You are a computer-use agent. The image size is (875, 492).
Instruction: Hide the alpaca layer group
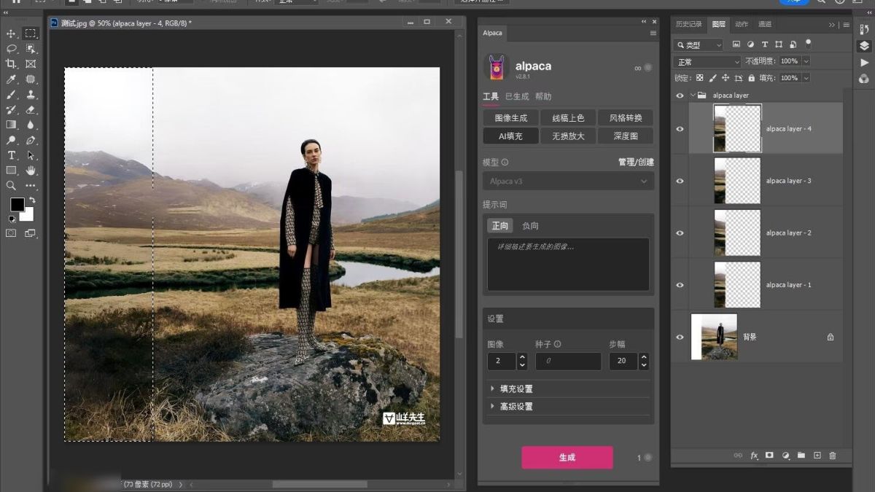point(680,95)
